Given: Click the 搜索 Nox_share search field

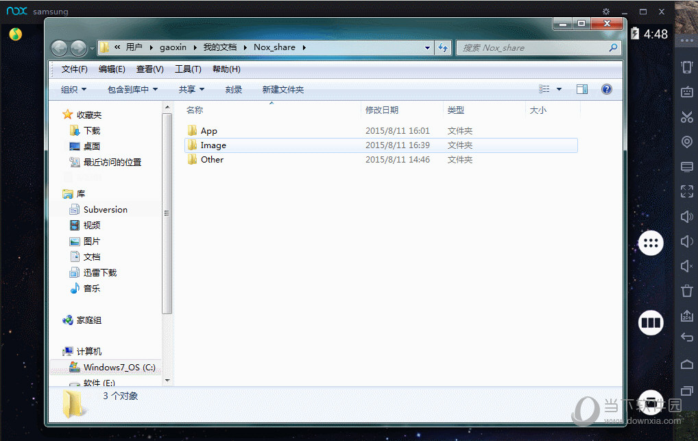Looking at the screenshot, I should 531,48.
